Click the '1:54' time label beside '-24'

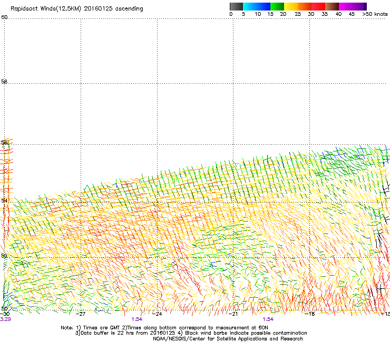click(x=137, y=319)
